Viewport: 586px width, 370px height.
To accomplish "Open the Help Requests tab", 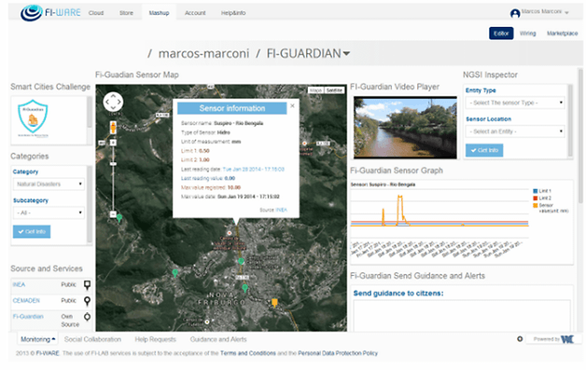I will pos(156,339).
